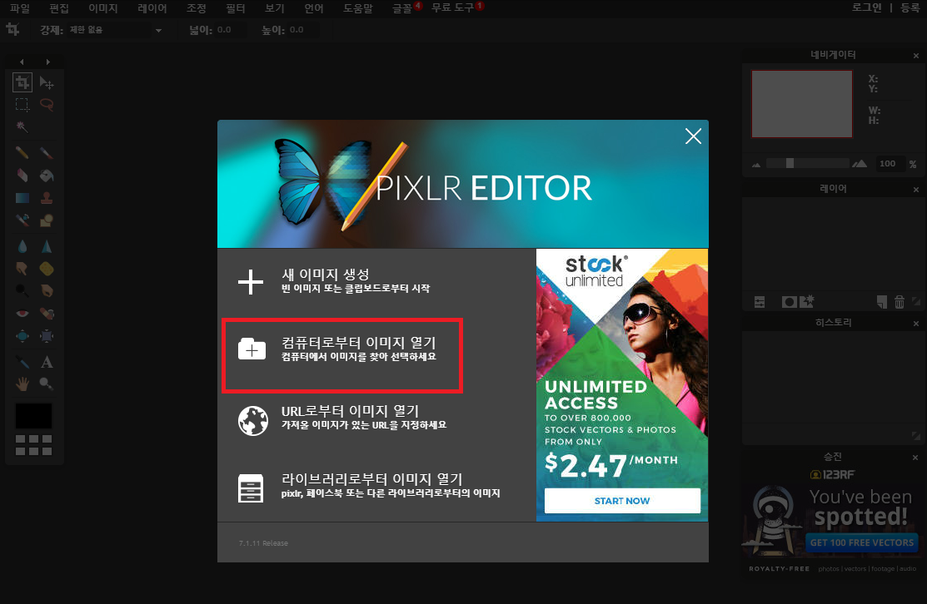Image resolution: width=927 pixels, height=604 pixels.
Task: Open the 편집 menu
Action: (59, 8)
